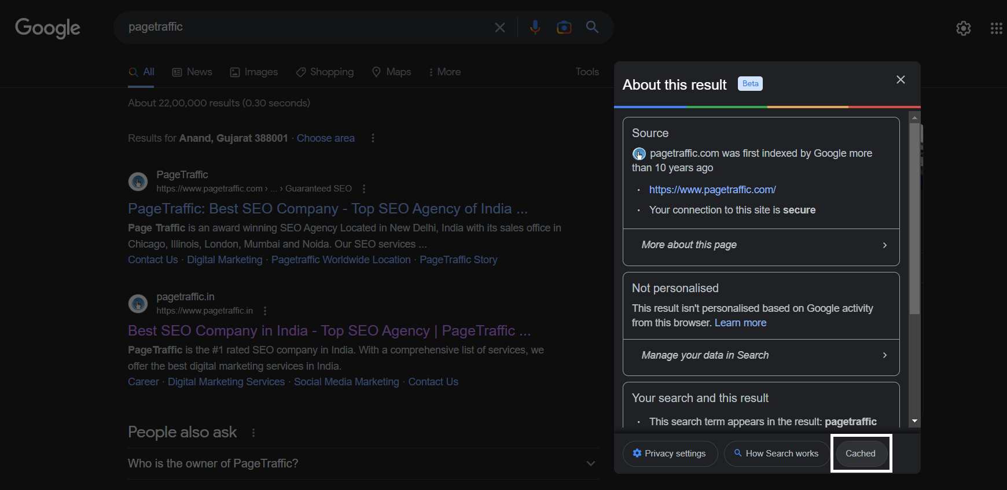This screenshot has width=1007, height=490.
Task: Switch to the Images tab
Action: click(x=254, y=72)
